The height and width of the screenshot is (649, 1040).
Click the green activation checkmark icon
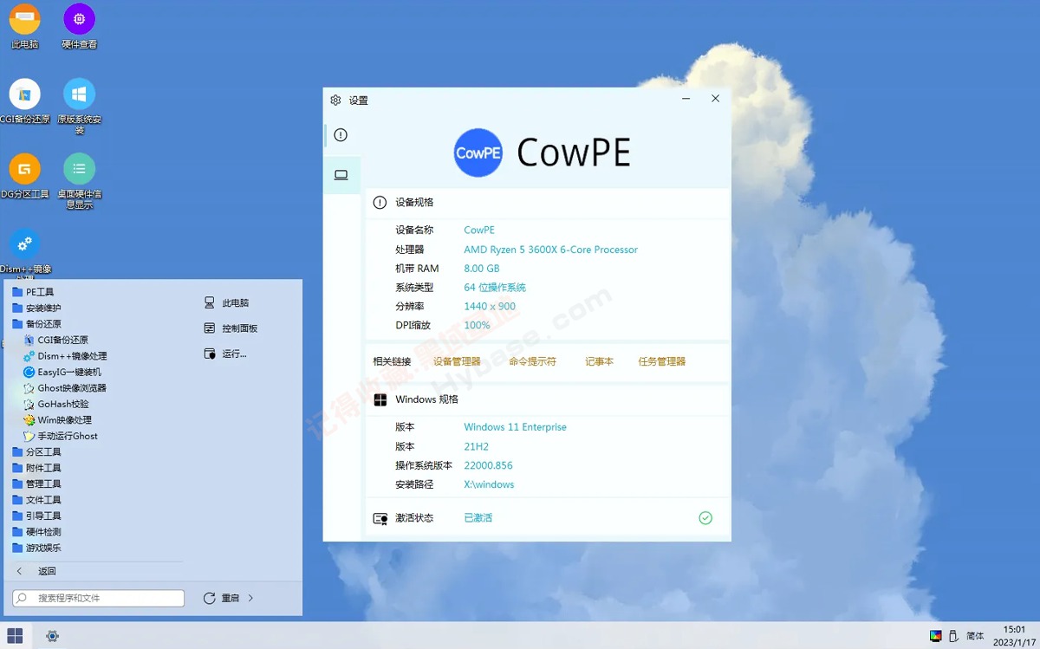(705, 518)
